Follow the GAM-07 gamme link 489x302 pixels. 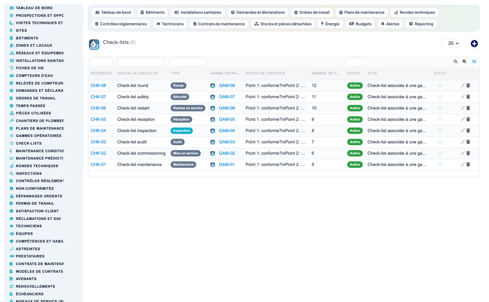click(x=227, y=97)
